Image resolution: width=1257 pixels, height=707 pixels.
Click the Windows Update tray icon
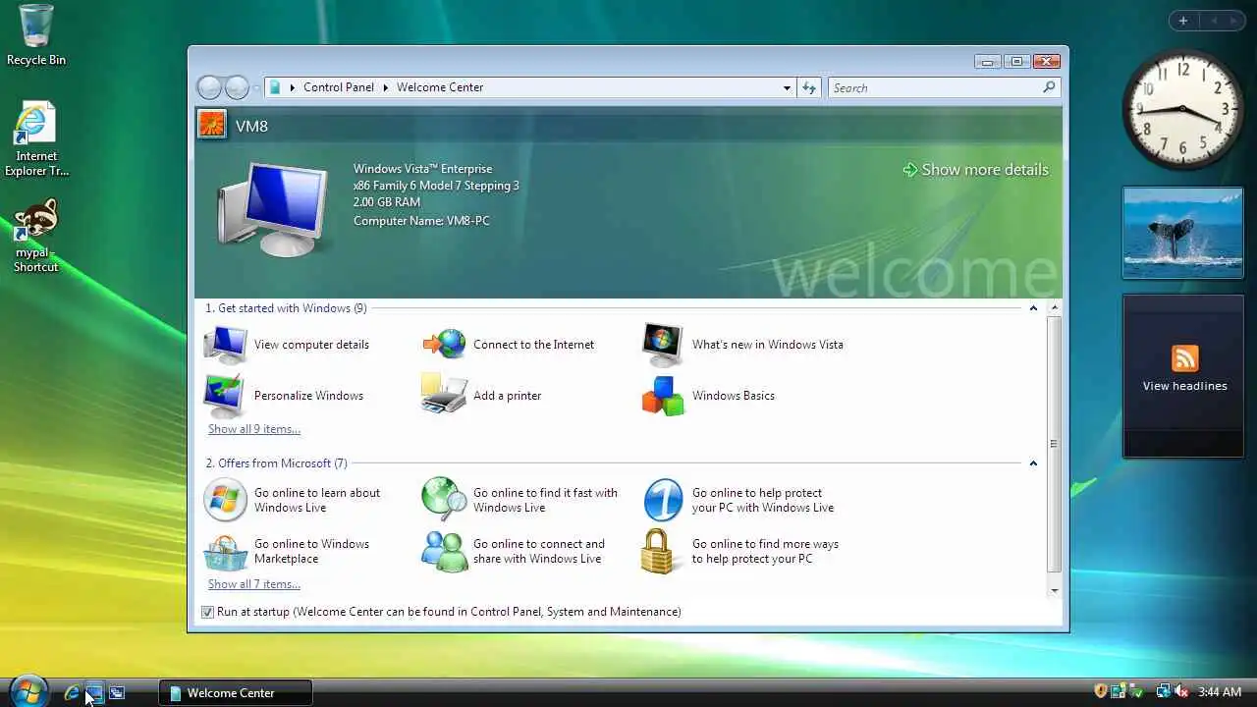point(1119,692)
